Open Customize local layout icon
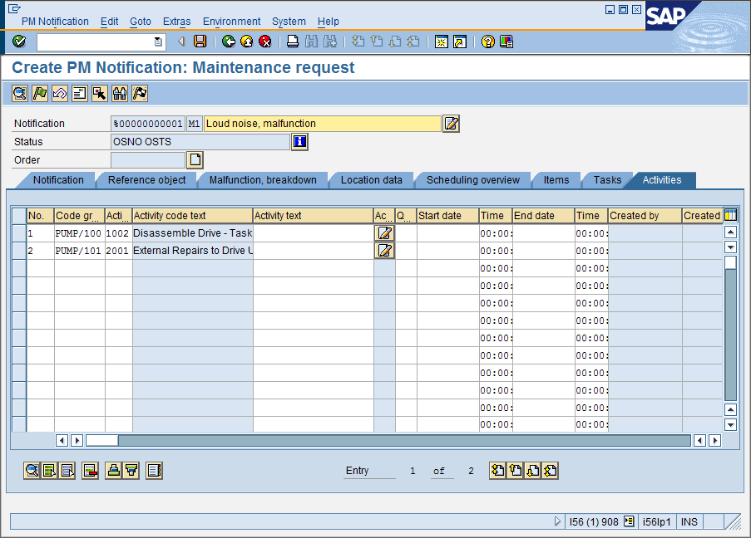751x538 pixels. (x=506, y=42)
